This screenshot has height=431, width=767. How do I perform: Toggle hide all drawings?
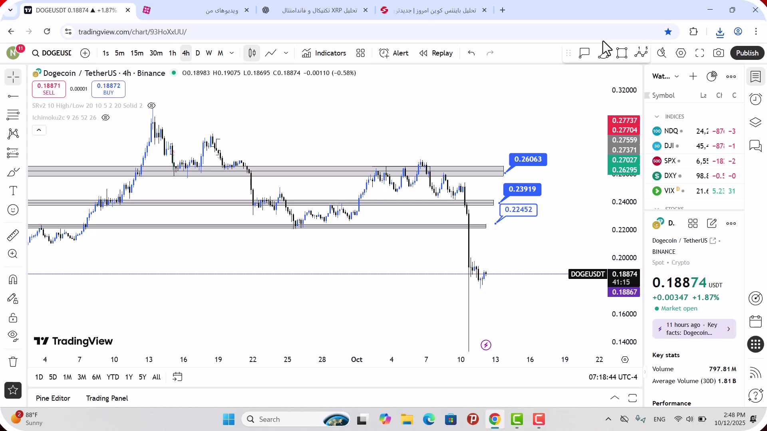point(13,336)
